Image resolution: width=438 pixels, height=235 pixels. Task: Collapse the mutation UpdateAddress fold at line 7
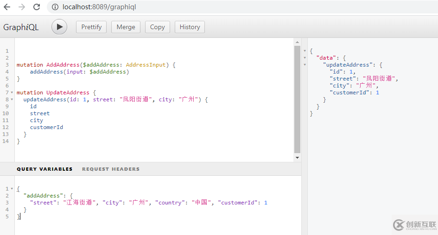coord(12,92)
